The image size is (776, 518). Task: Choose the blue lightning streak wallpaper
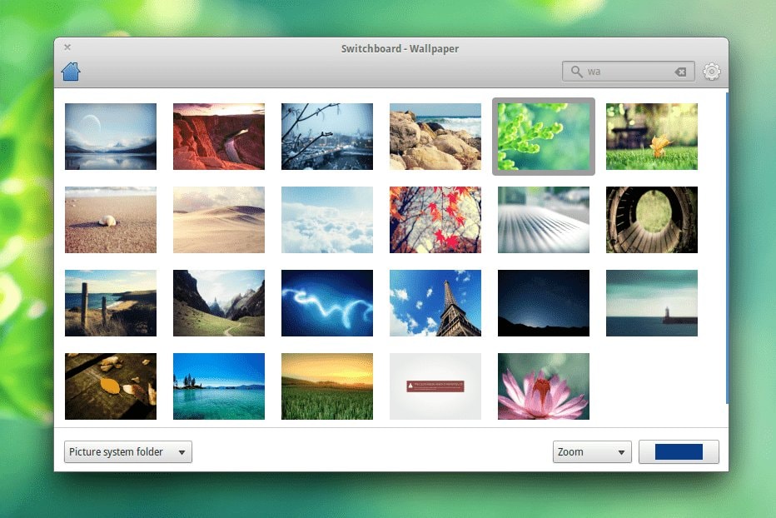point(326,302)
